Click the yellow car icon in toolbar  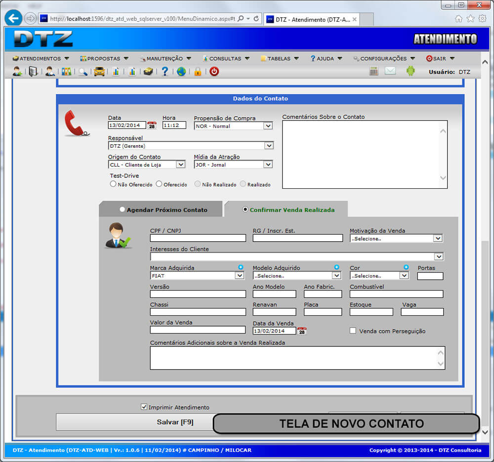click(x=99, y=71)
